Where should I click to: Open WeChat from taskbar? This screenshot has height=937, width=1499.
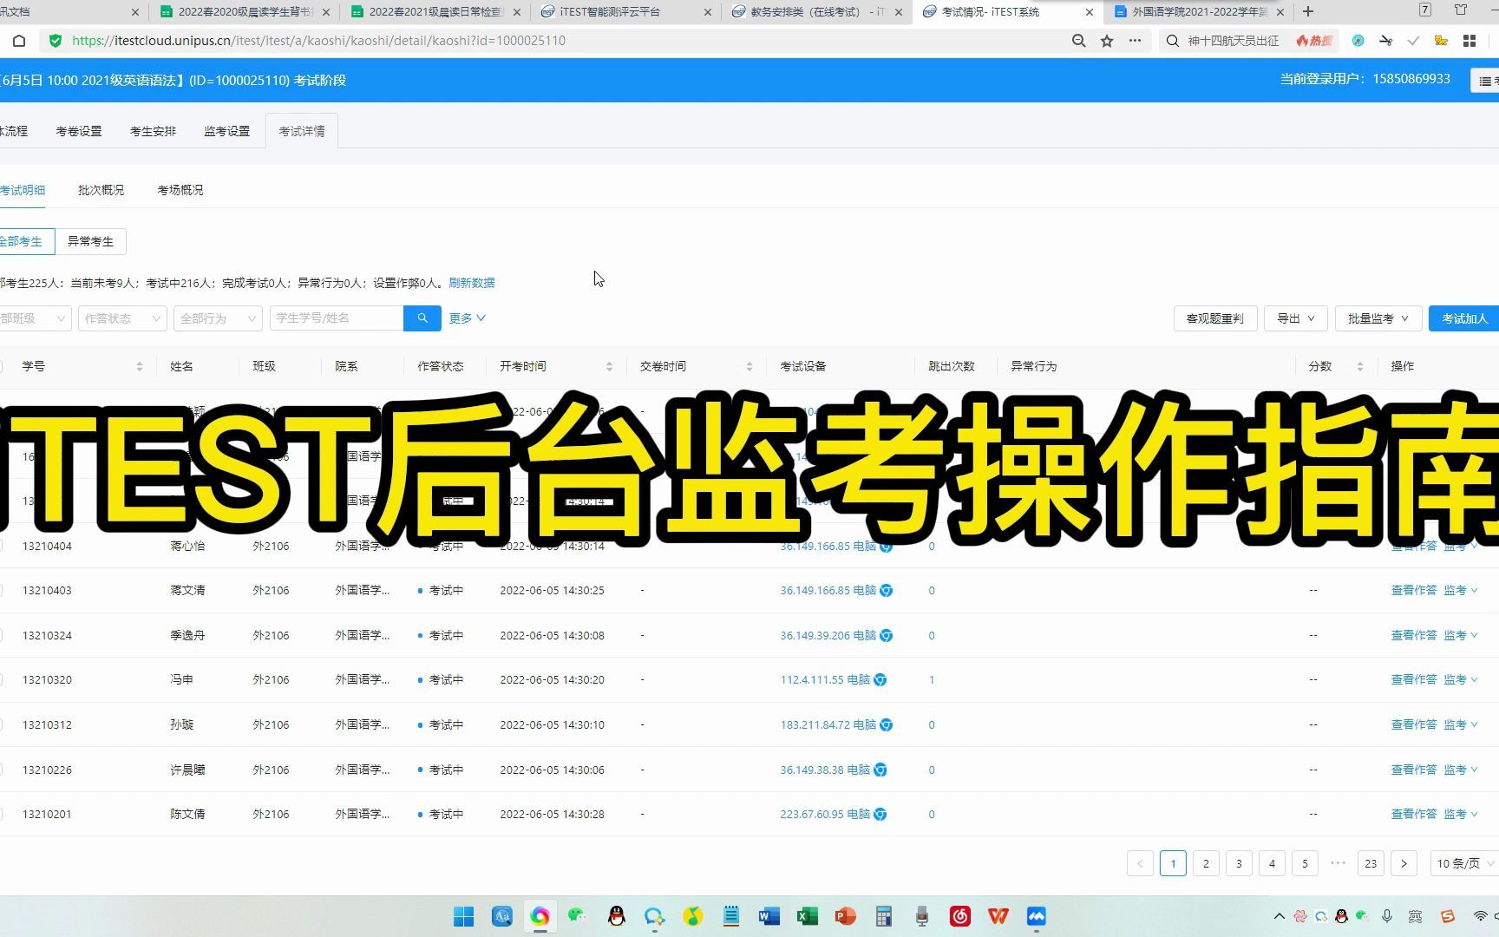tap(578, 916)
